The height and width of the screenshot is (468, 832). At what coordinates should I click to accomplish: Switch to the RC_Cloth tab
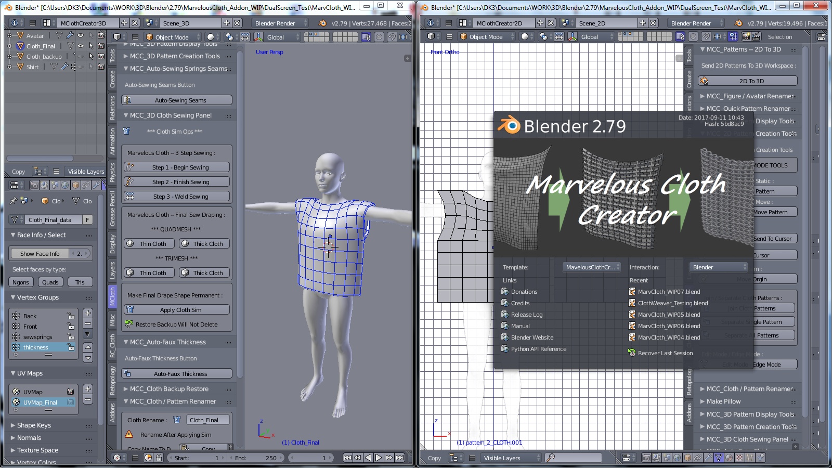pos(112,346)
